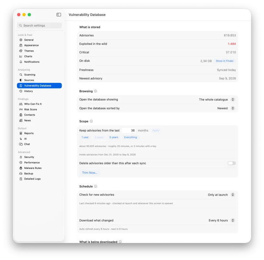Click the Sources shield icon
Image resolution: width=264 pixels, height=260 pixels.
(x=21, y=80)
